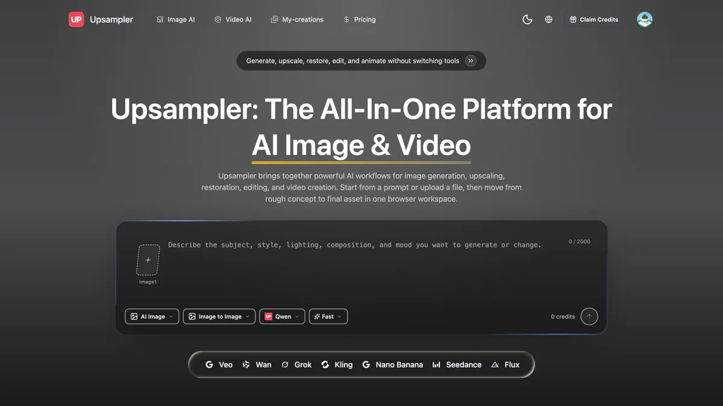The width and height of the screenshot is (723, 406).
Task: Click the red UP icon inside Qwen dropdown
Action: pos(268,316)
